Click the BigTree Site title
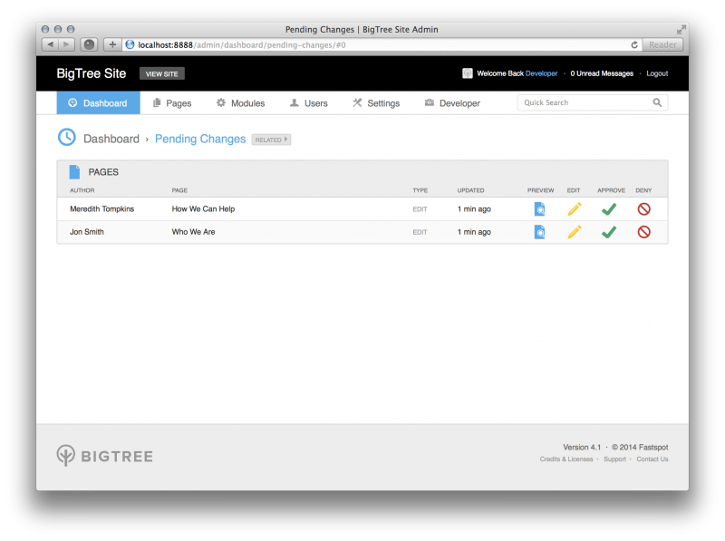The width and height of the screenshot is (725, 541). (x=92, y=73)
